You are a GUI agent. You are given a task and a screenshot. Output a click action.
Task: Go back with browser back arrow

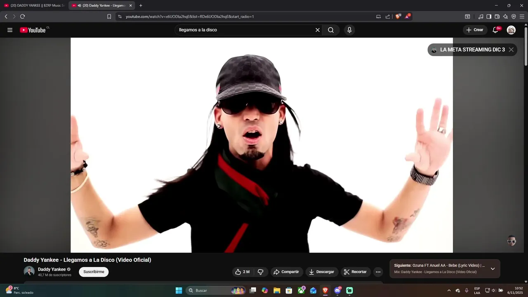[6, 16]
